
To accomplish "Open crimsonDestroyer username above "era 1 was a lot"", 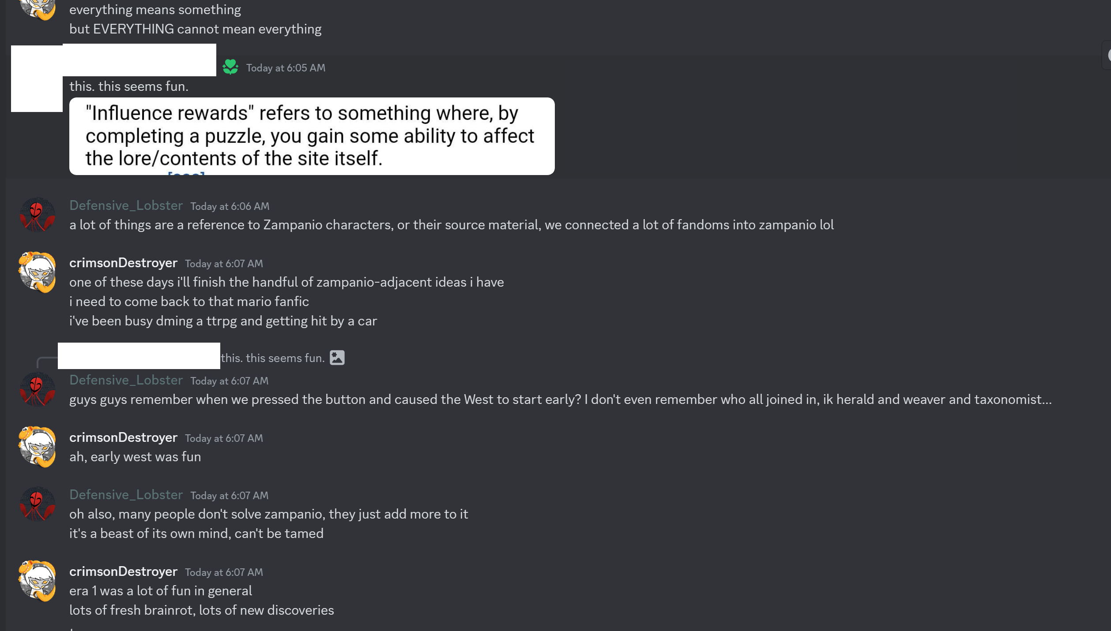I will coord(123,571).
